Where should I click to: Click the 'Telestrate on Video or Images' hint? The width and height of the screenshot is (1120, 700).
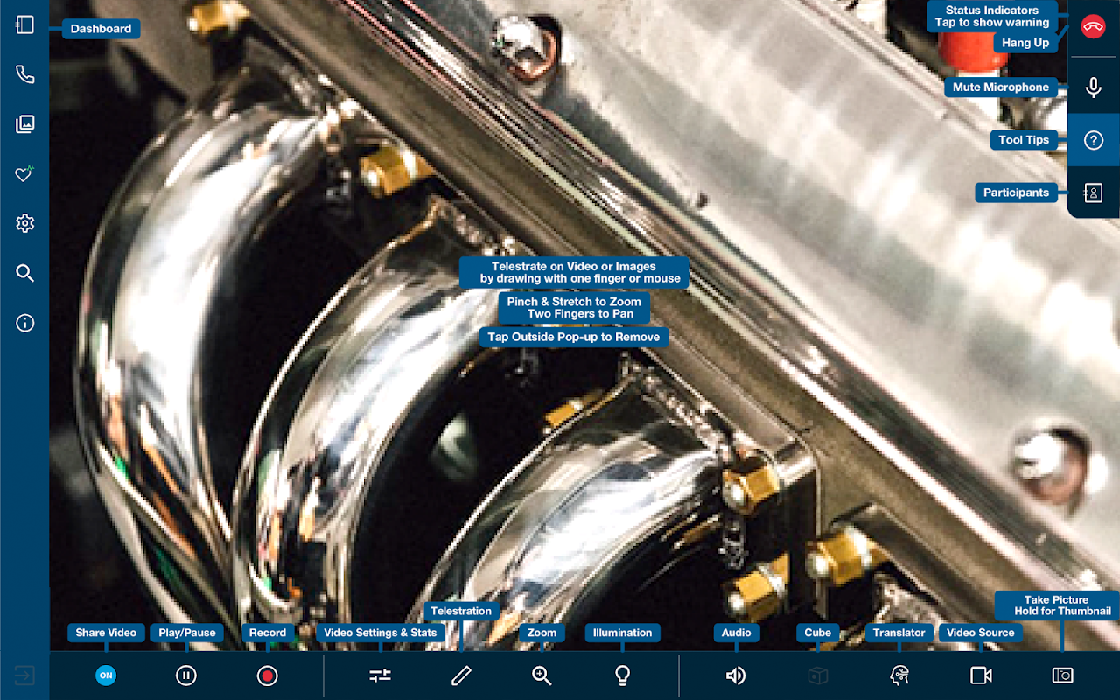574,273
